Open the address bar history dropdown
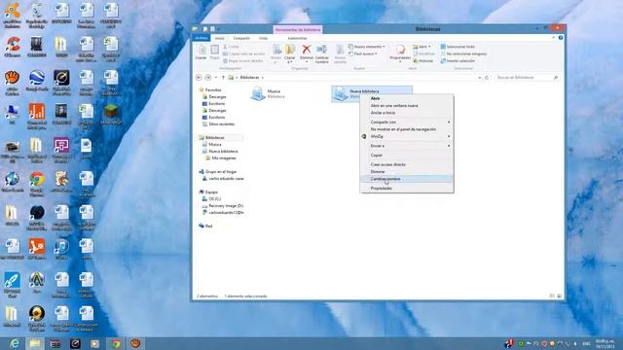This screenshot has height=350, width=623. [480, 78]
